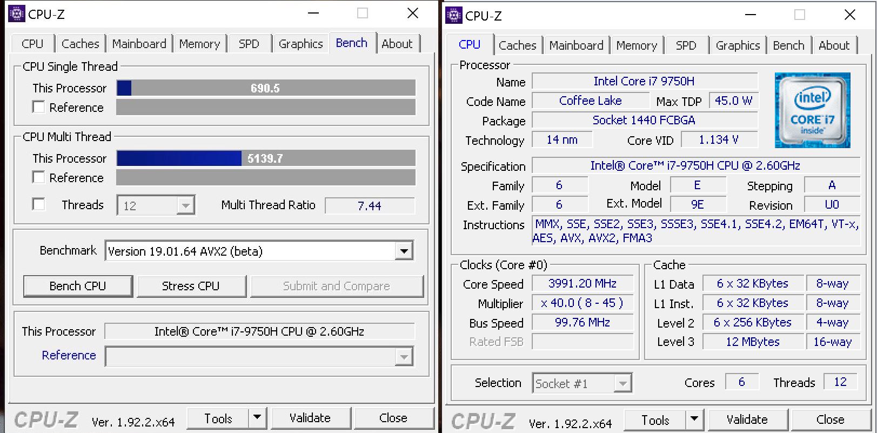
Task: Click empty single thread Reference bar
Action: (266, 107)
